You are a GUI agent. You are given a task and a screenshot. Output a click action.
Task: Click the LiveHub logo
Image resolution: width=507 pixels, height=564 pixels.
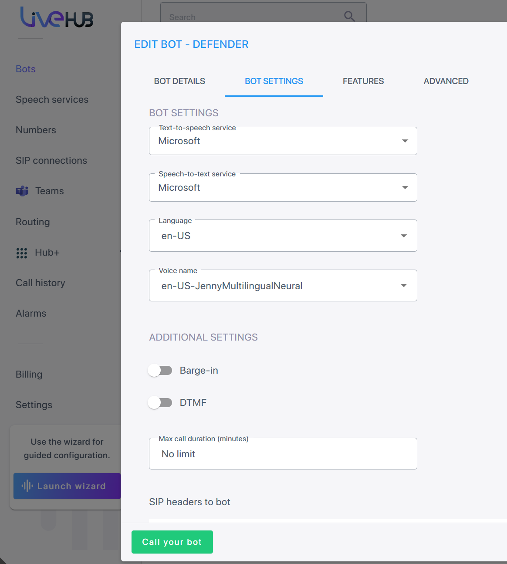point(57,17)
